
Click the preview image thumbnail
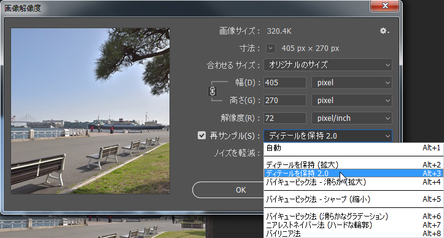tap(90, 111)
